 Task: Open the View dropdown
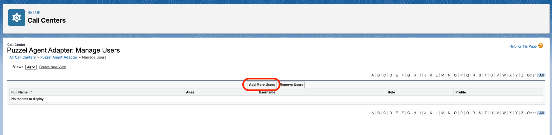tap(31, 67)
